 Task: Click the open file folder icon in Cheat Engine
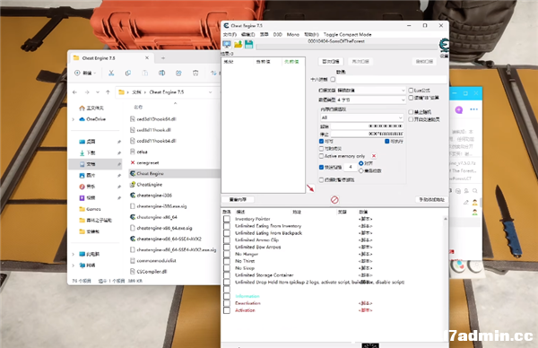(239, 44)
